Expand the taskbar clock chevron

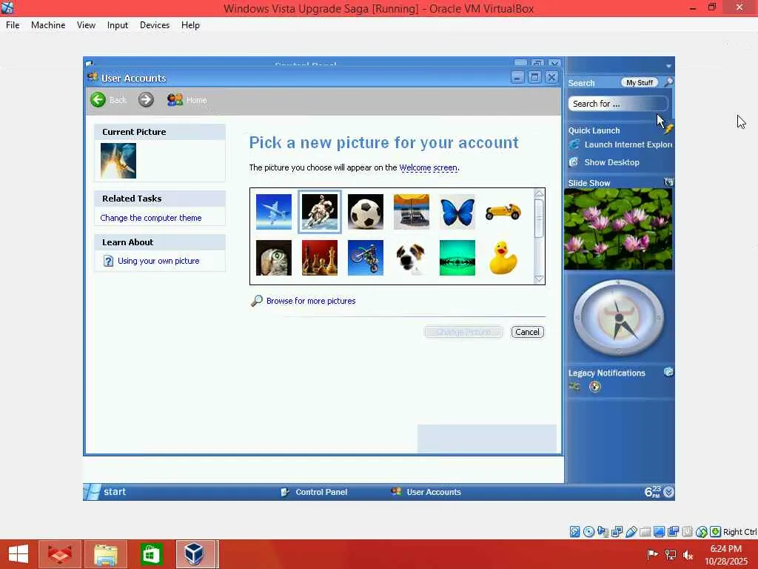(x=668, y=492)
